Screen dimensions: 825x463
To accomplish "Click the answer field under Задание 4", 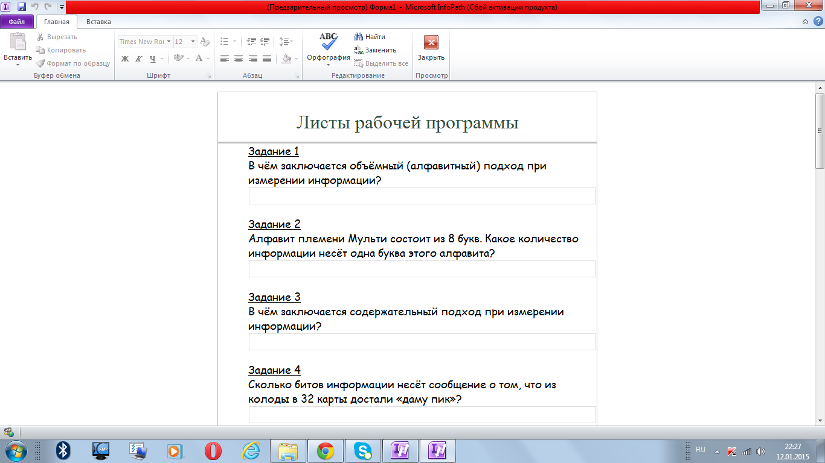I will tap(422, 415).
